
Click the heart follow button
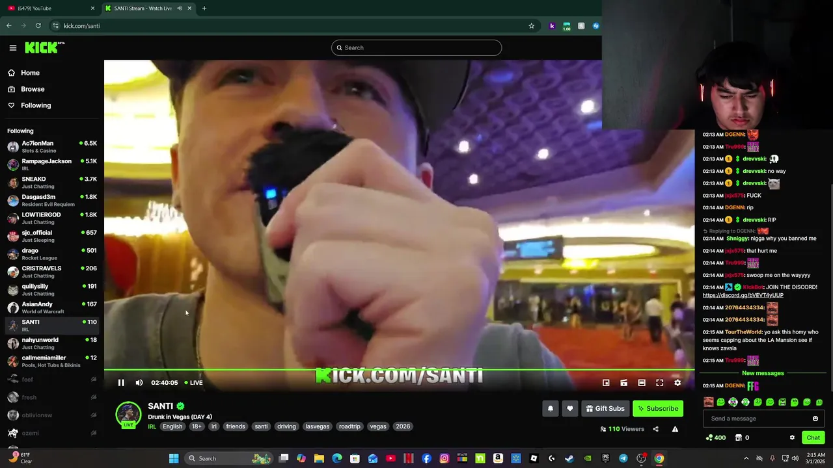(570, 409)
